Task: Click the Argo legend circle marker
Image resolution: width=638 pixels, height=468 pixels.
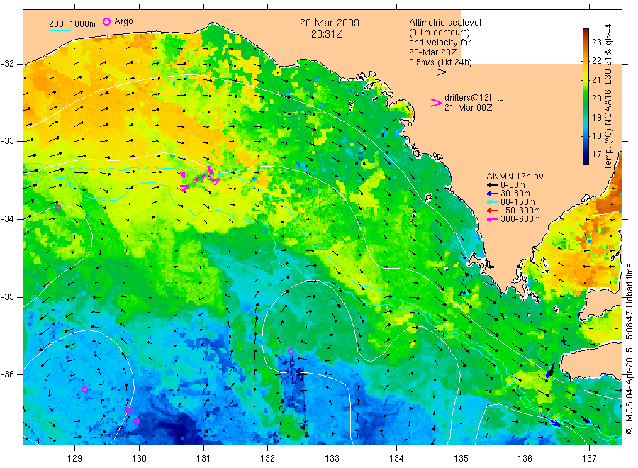Action: point(106,21)
